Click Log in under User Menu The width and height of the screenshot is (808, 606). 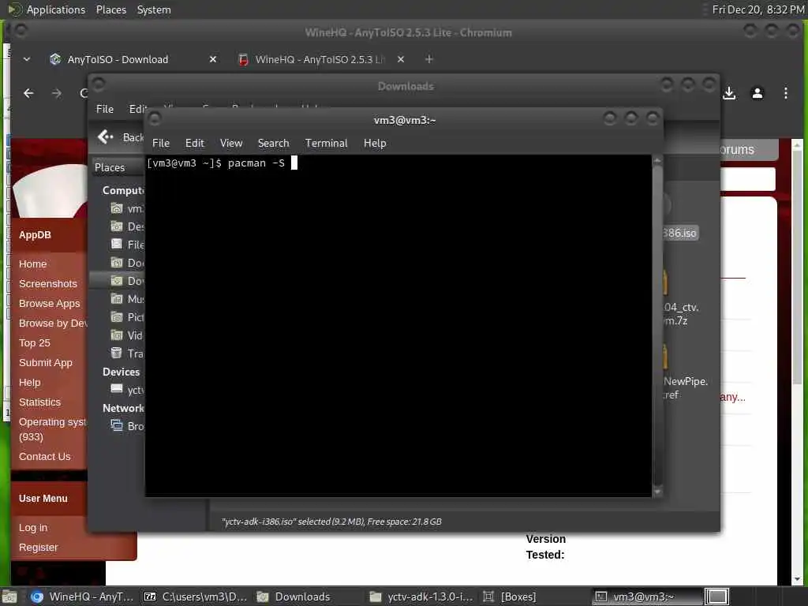click(x=33, y=528)
